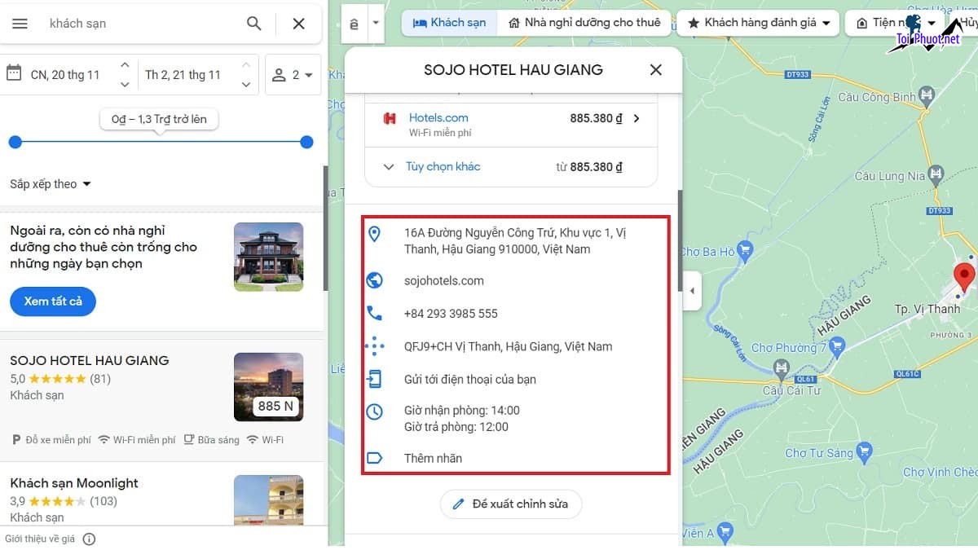Viewport: 978px width, 550px height.
Task: Select 'Nhà nghỉ dưỡng cho thuê' chip
Action: [584, 23]
